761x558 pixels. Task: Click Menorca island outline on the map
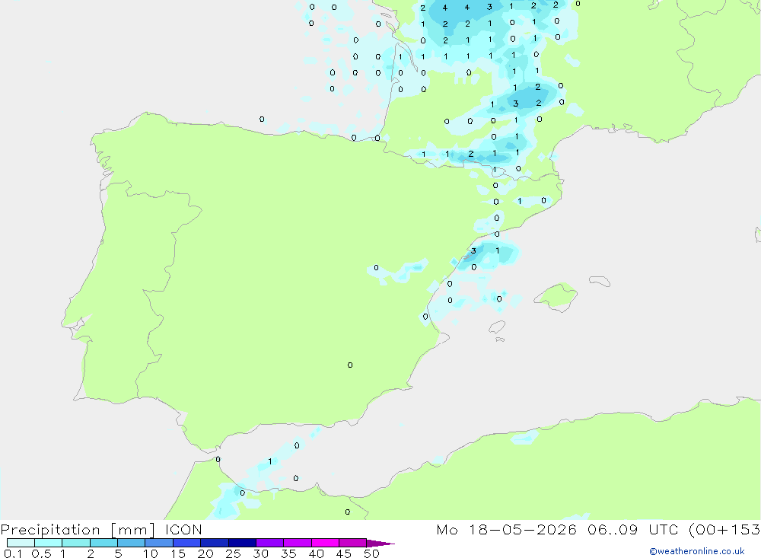(600, 281)
